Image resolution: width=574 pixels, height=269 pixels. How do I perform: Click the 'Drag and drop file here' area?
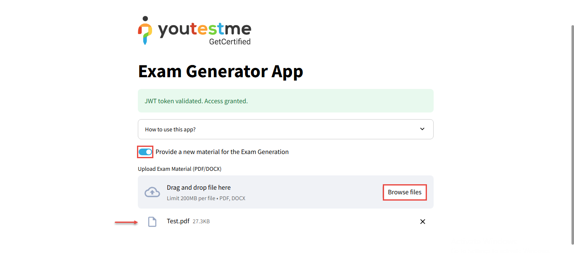(x=199, y=188)
